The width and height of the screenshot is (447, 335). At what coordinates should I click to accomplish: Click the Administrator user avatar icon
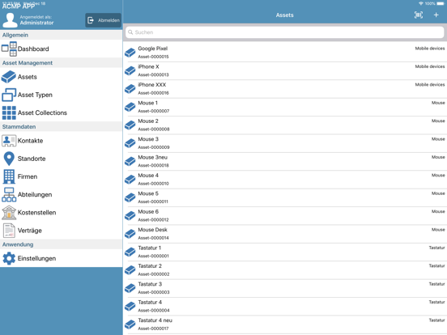click(x=10, y=20)
